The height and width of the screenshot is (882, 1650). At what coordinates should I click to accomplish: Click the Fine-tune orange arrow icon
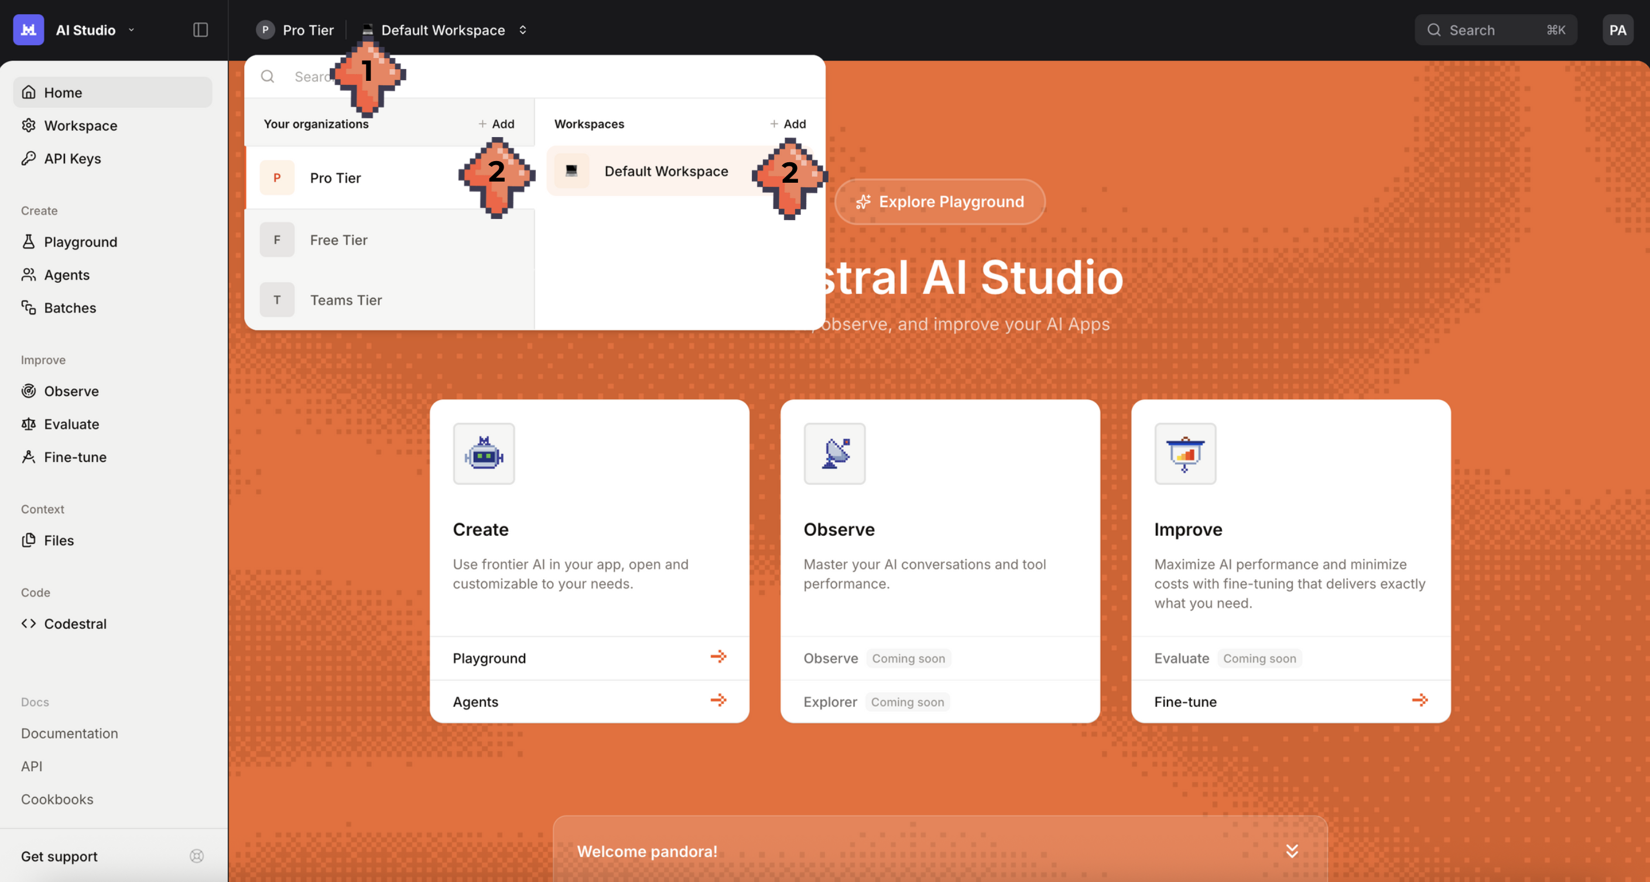coord(1419,700)
